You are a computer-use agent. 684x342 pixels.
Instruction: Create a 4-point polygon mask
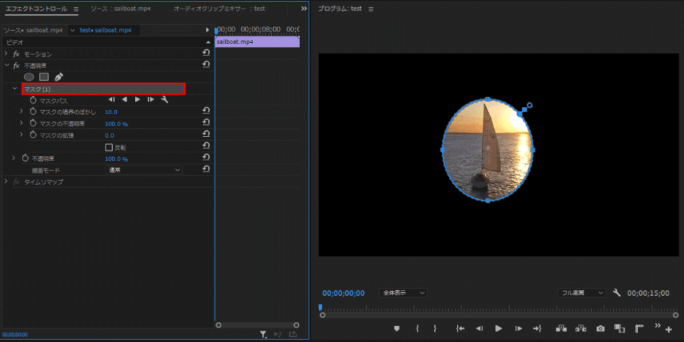pyautogui.click(x=43, y=77)
